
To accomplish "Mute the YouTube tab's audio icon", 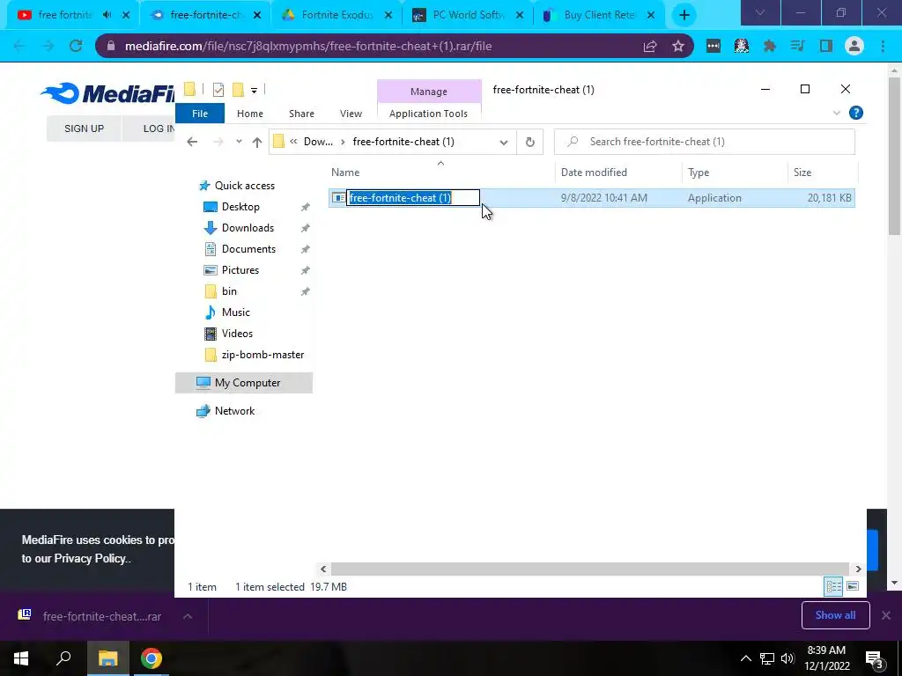I will click(107, 15).
